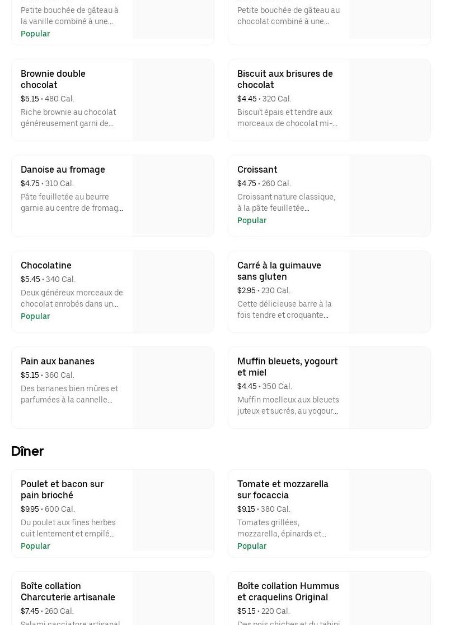Click the Tomate et mozzarella thumbnail

(x=390, y=510)
